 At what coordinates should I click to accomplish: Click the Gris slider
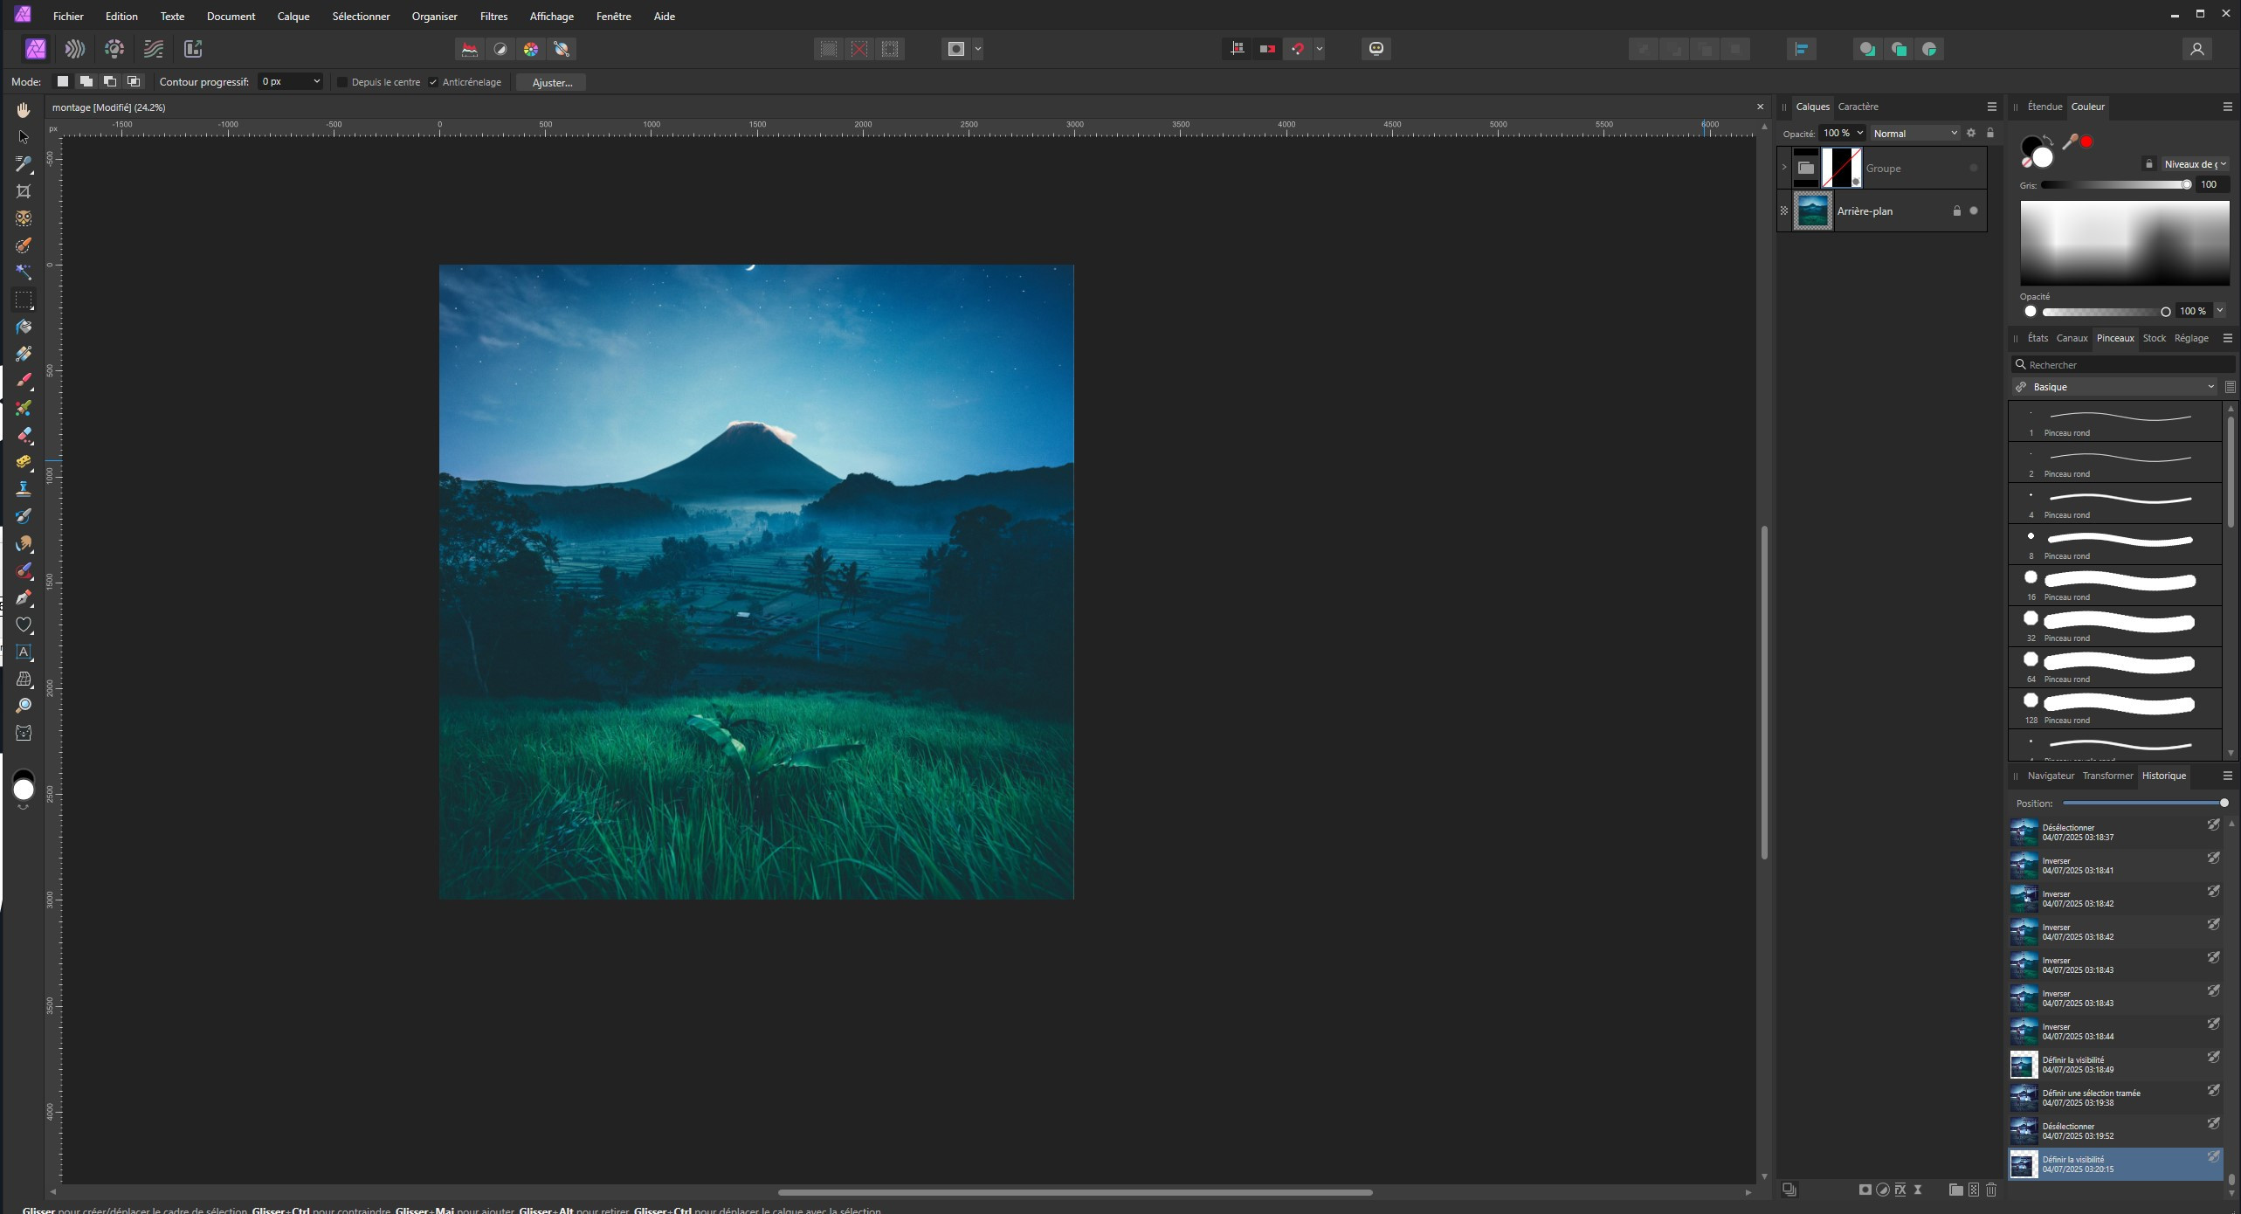coord(2115,185)
